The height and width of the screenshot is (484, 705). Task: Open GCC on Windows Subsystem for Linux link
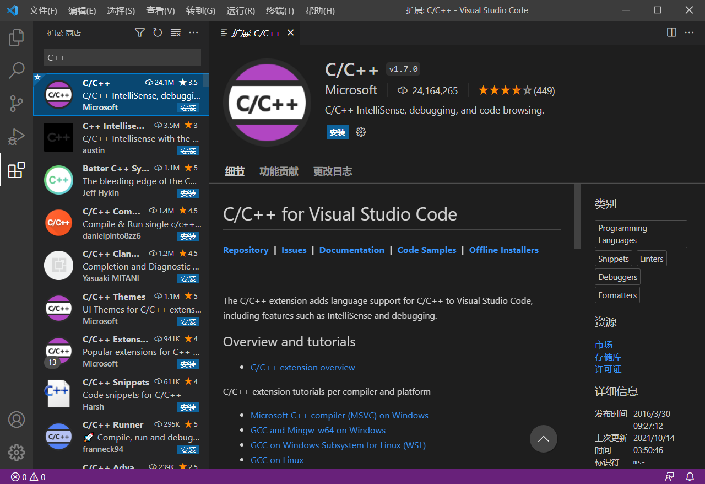338,445
